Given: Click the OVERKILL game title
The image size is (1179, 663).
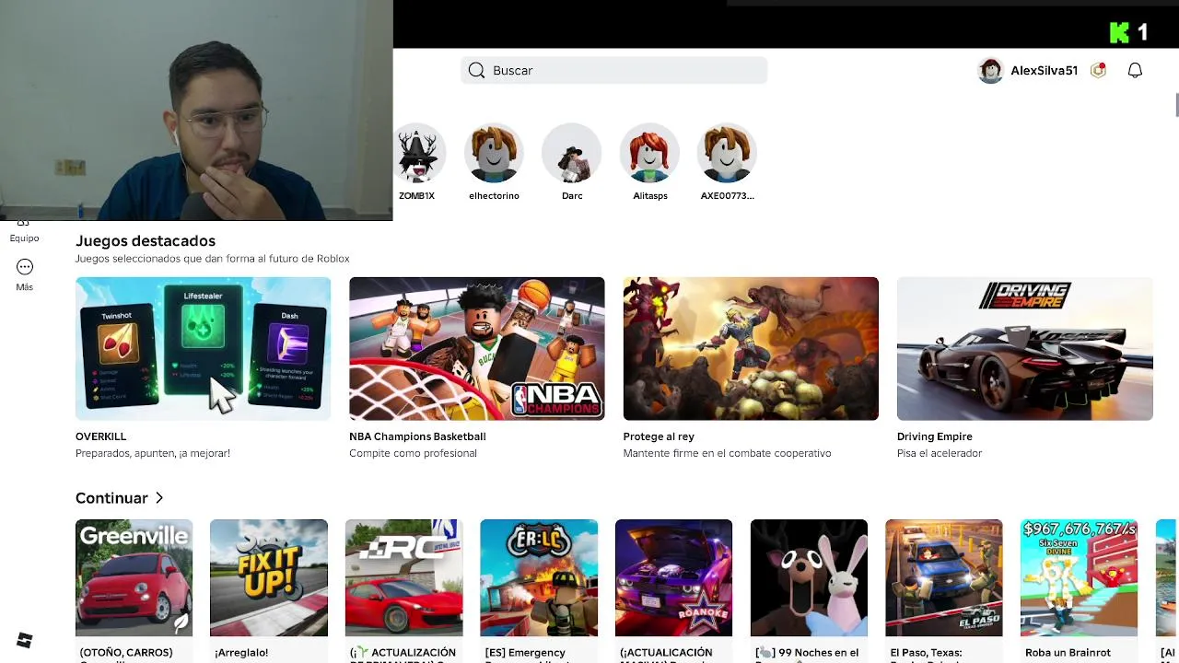Looking at the screenshot, I should (x=101, y=436).
